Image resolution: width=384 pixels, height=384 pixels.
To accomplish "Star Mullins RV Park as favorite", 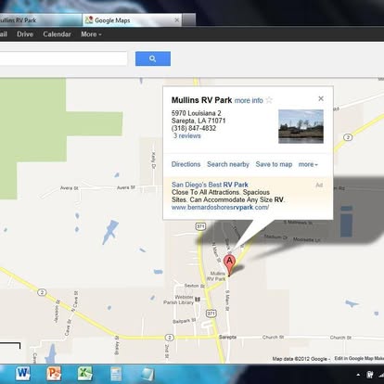I will (269, 100).
